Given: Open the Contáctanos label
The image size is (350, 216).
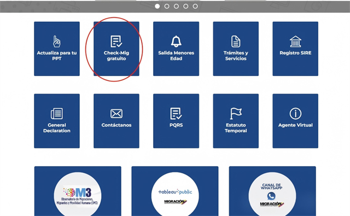Looking at the screenshot, I should 116,125.
